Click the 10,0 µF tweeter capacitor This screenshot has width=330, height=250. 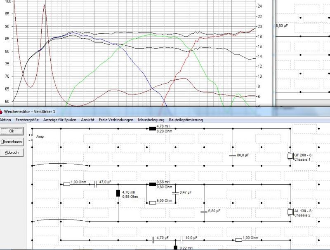tap(181, 240)
